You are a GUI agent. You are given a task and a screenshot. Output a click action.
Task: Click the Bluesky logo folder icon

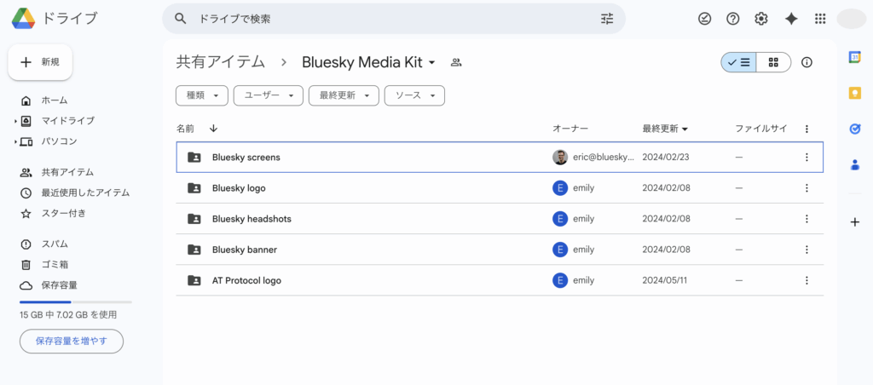point(194,188)
